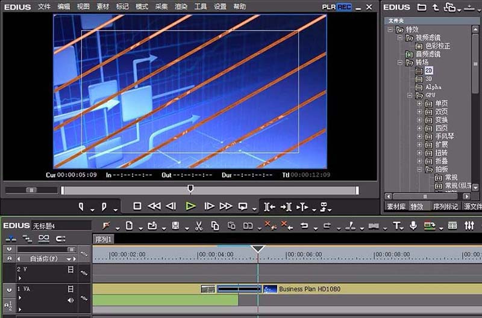Step forward one frame
Screen dimensions: 482x318
(209, 206)
